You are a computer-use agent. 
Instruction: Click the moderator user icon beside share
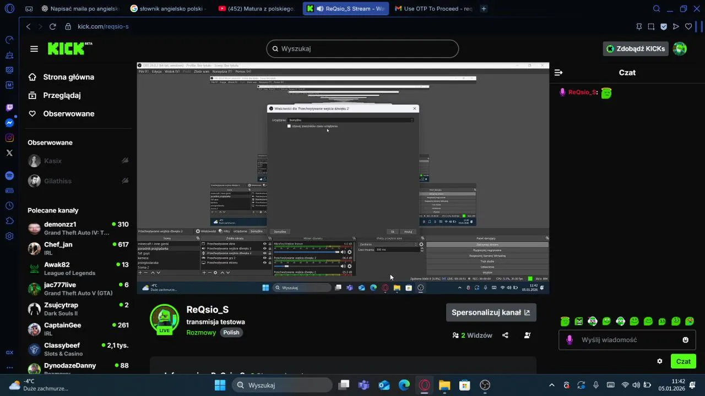[527, 335]
